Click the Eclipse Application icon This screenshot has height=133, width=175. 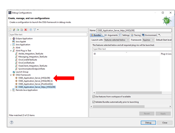(x=14, y=39)
